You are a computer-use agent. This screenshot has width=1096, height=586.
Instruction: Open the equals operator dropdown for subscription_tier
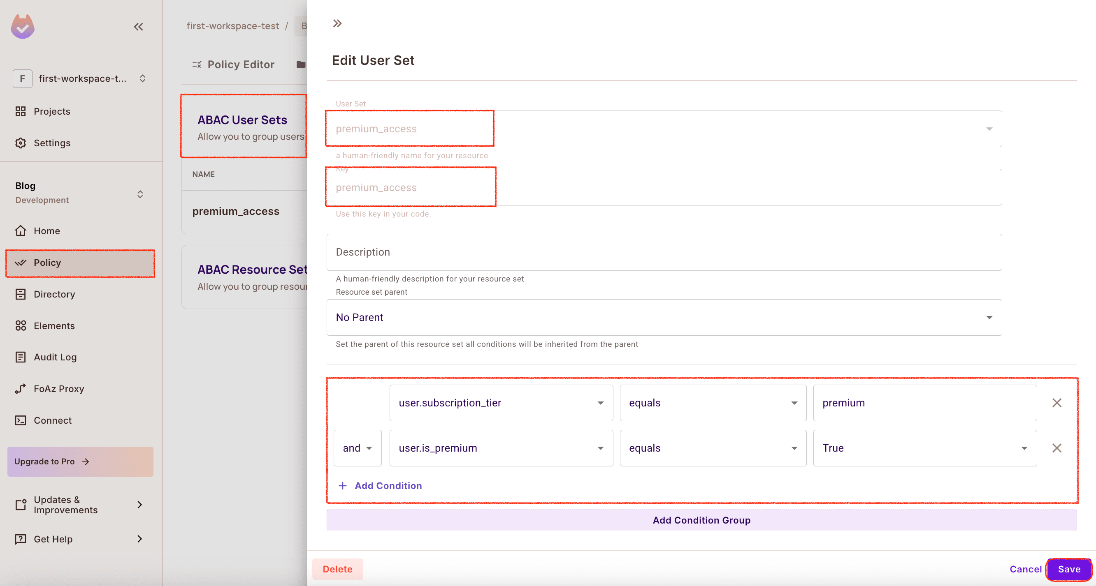713,403
